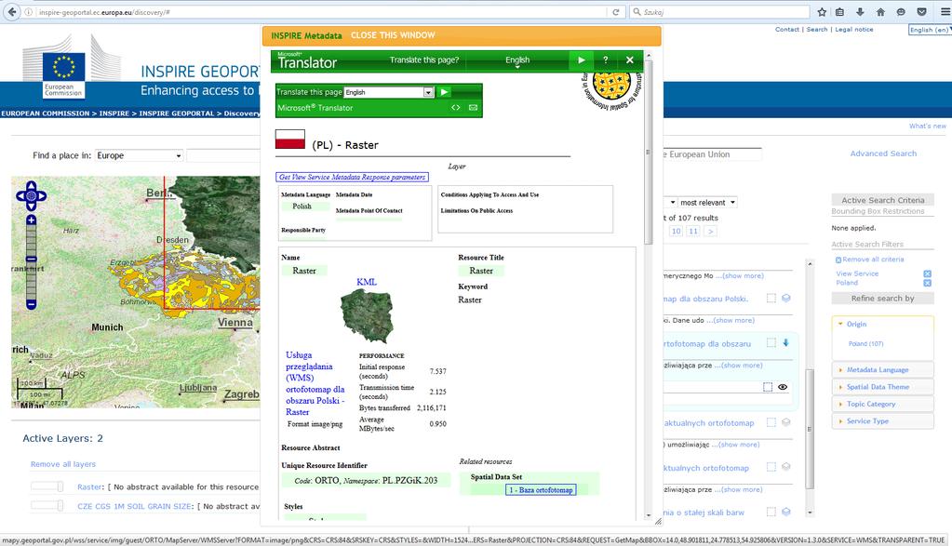Viewport: 952px width, 546px height.
Task: Open the page language English (en) selector
Action: pyautogui.click(x=930, y=30)
